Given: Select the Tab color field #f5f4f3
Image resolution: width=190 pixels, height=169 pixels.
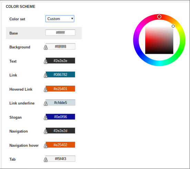Looking at the screenshot, I should [x=60, y=159].
